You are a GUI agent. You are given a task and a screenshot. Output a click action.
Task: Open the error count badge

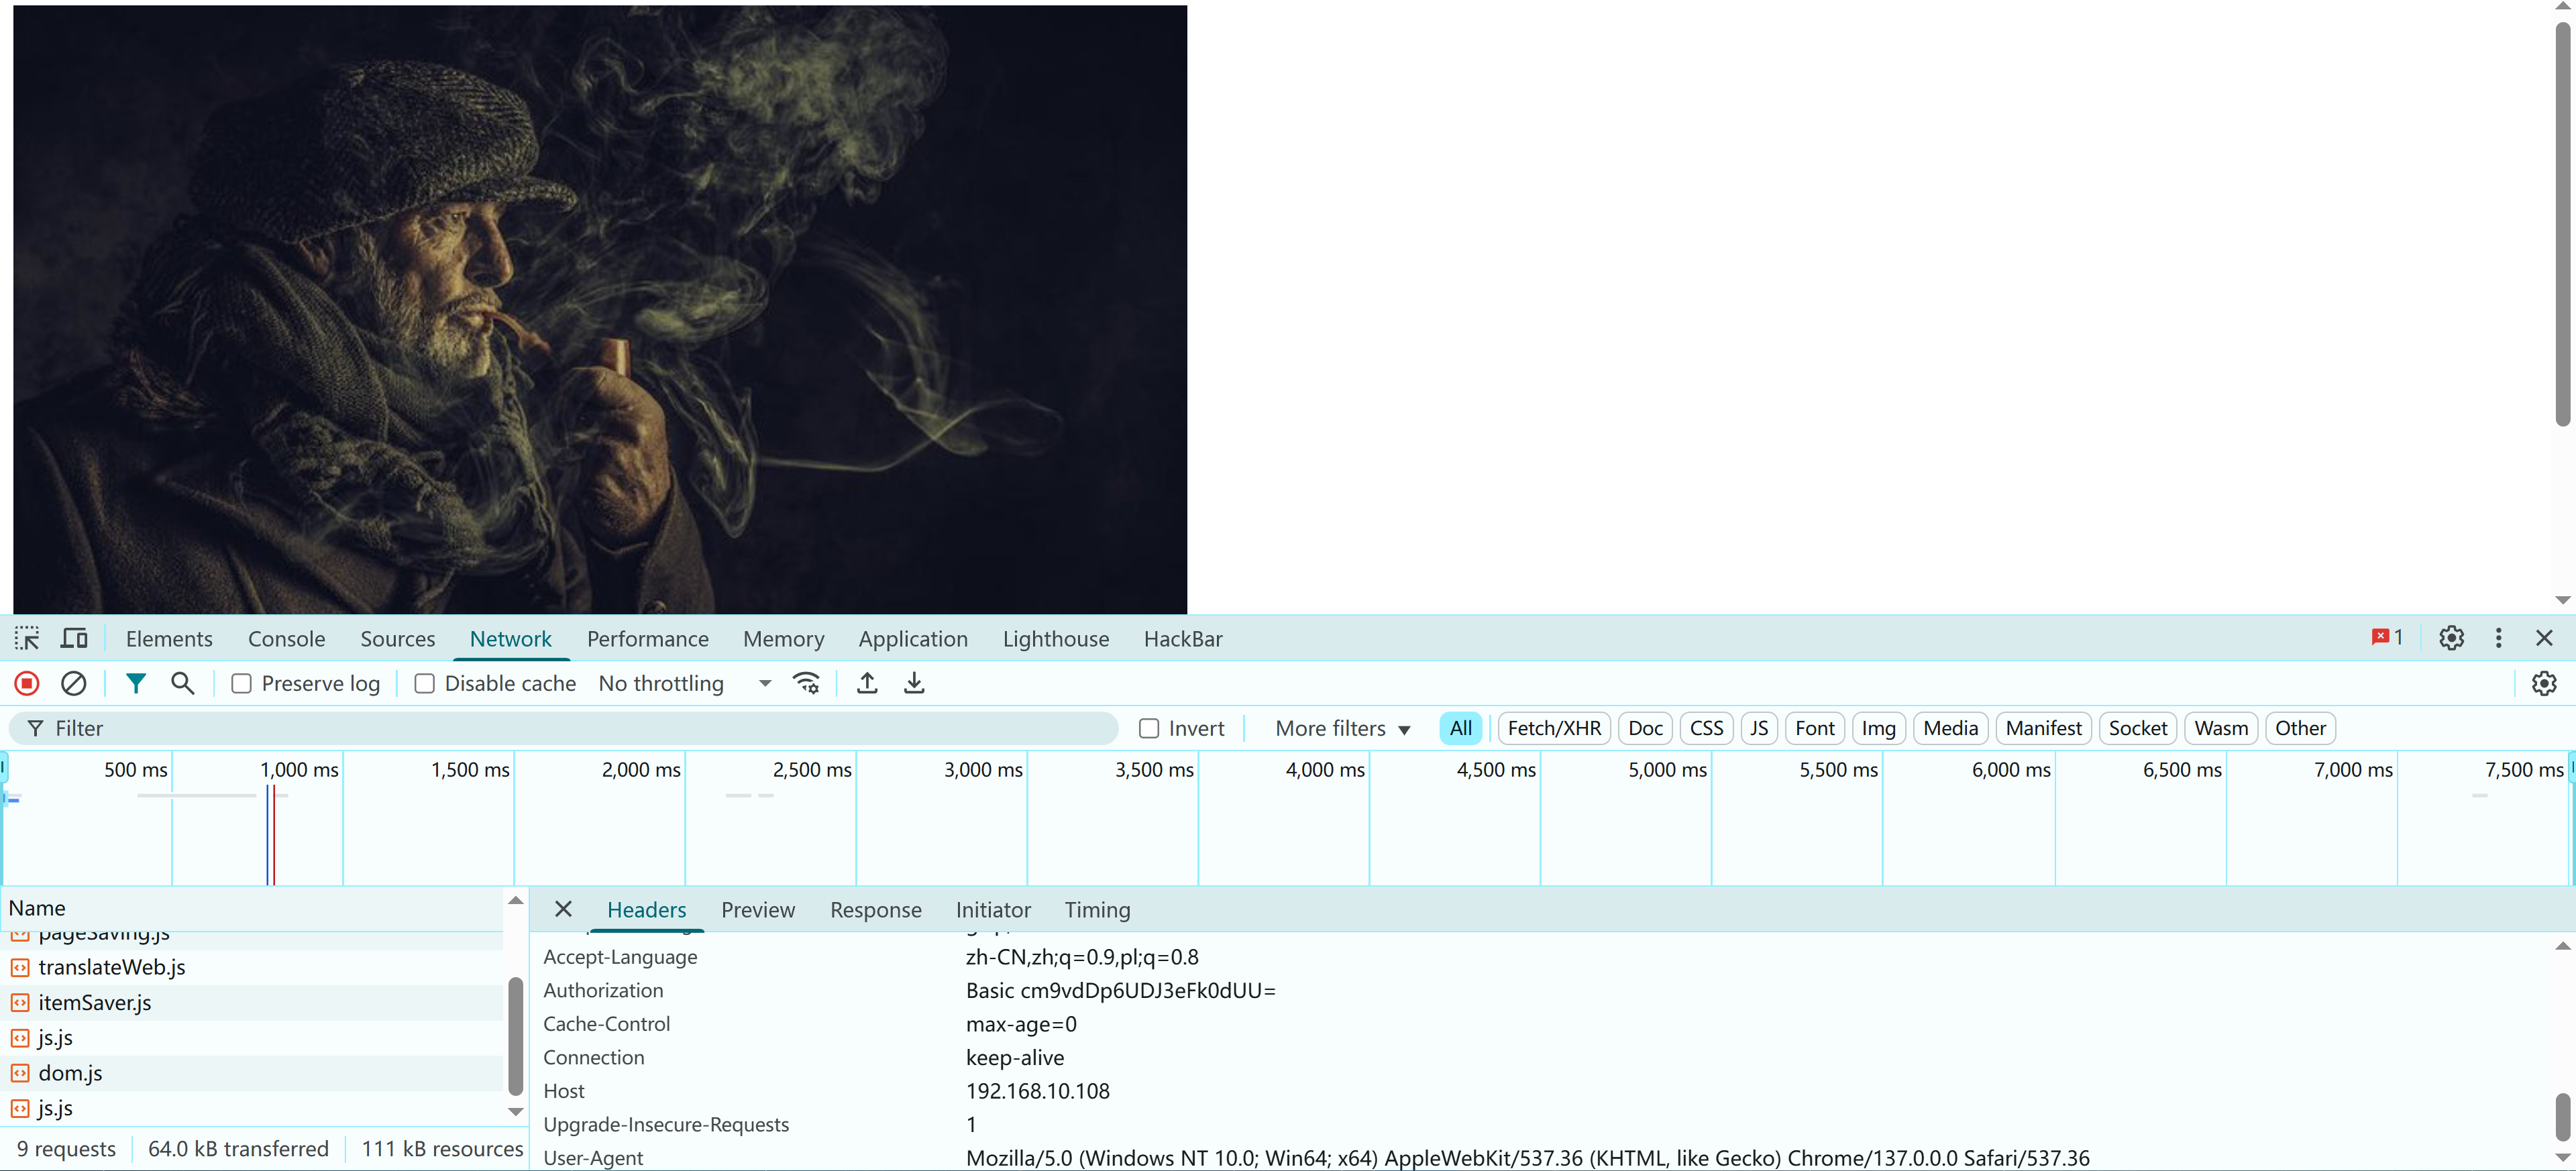(2387, 638)
